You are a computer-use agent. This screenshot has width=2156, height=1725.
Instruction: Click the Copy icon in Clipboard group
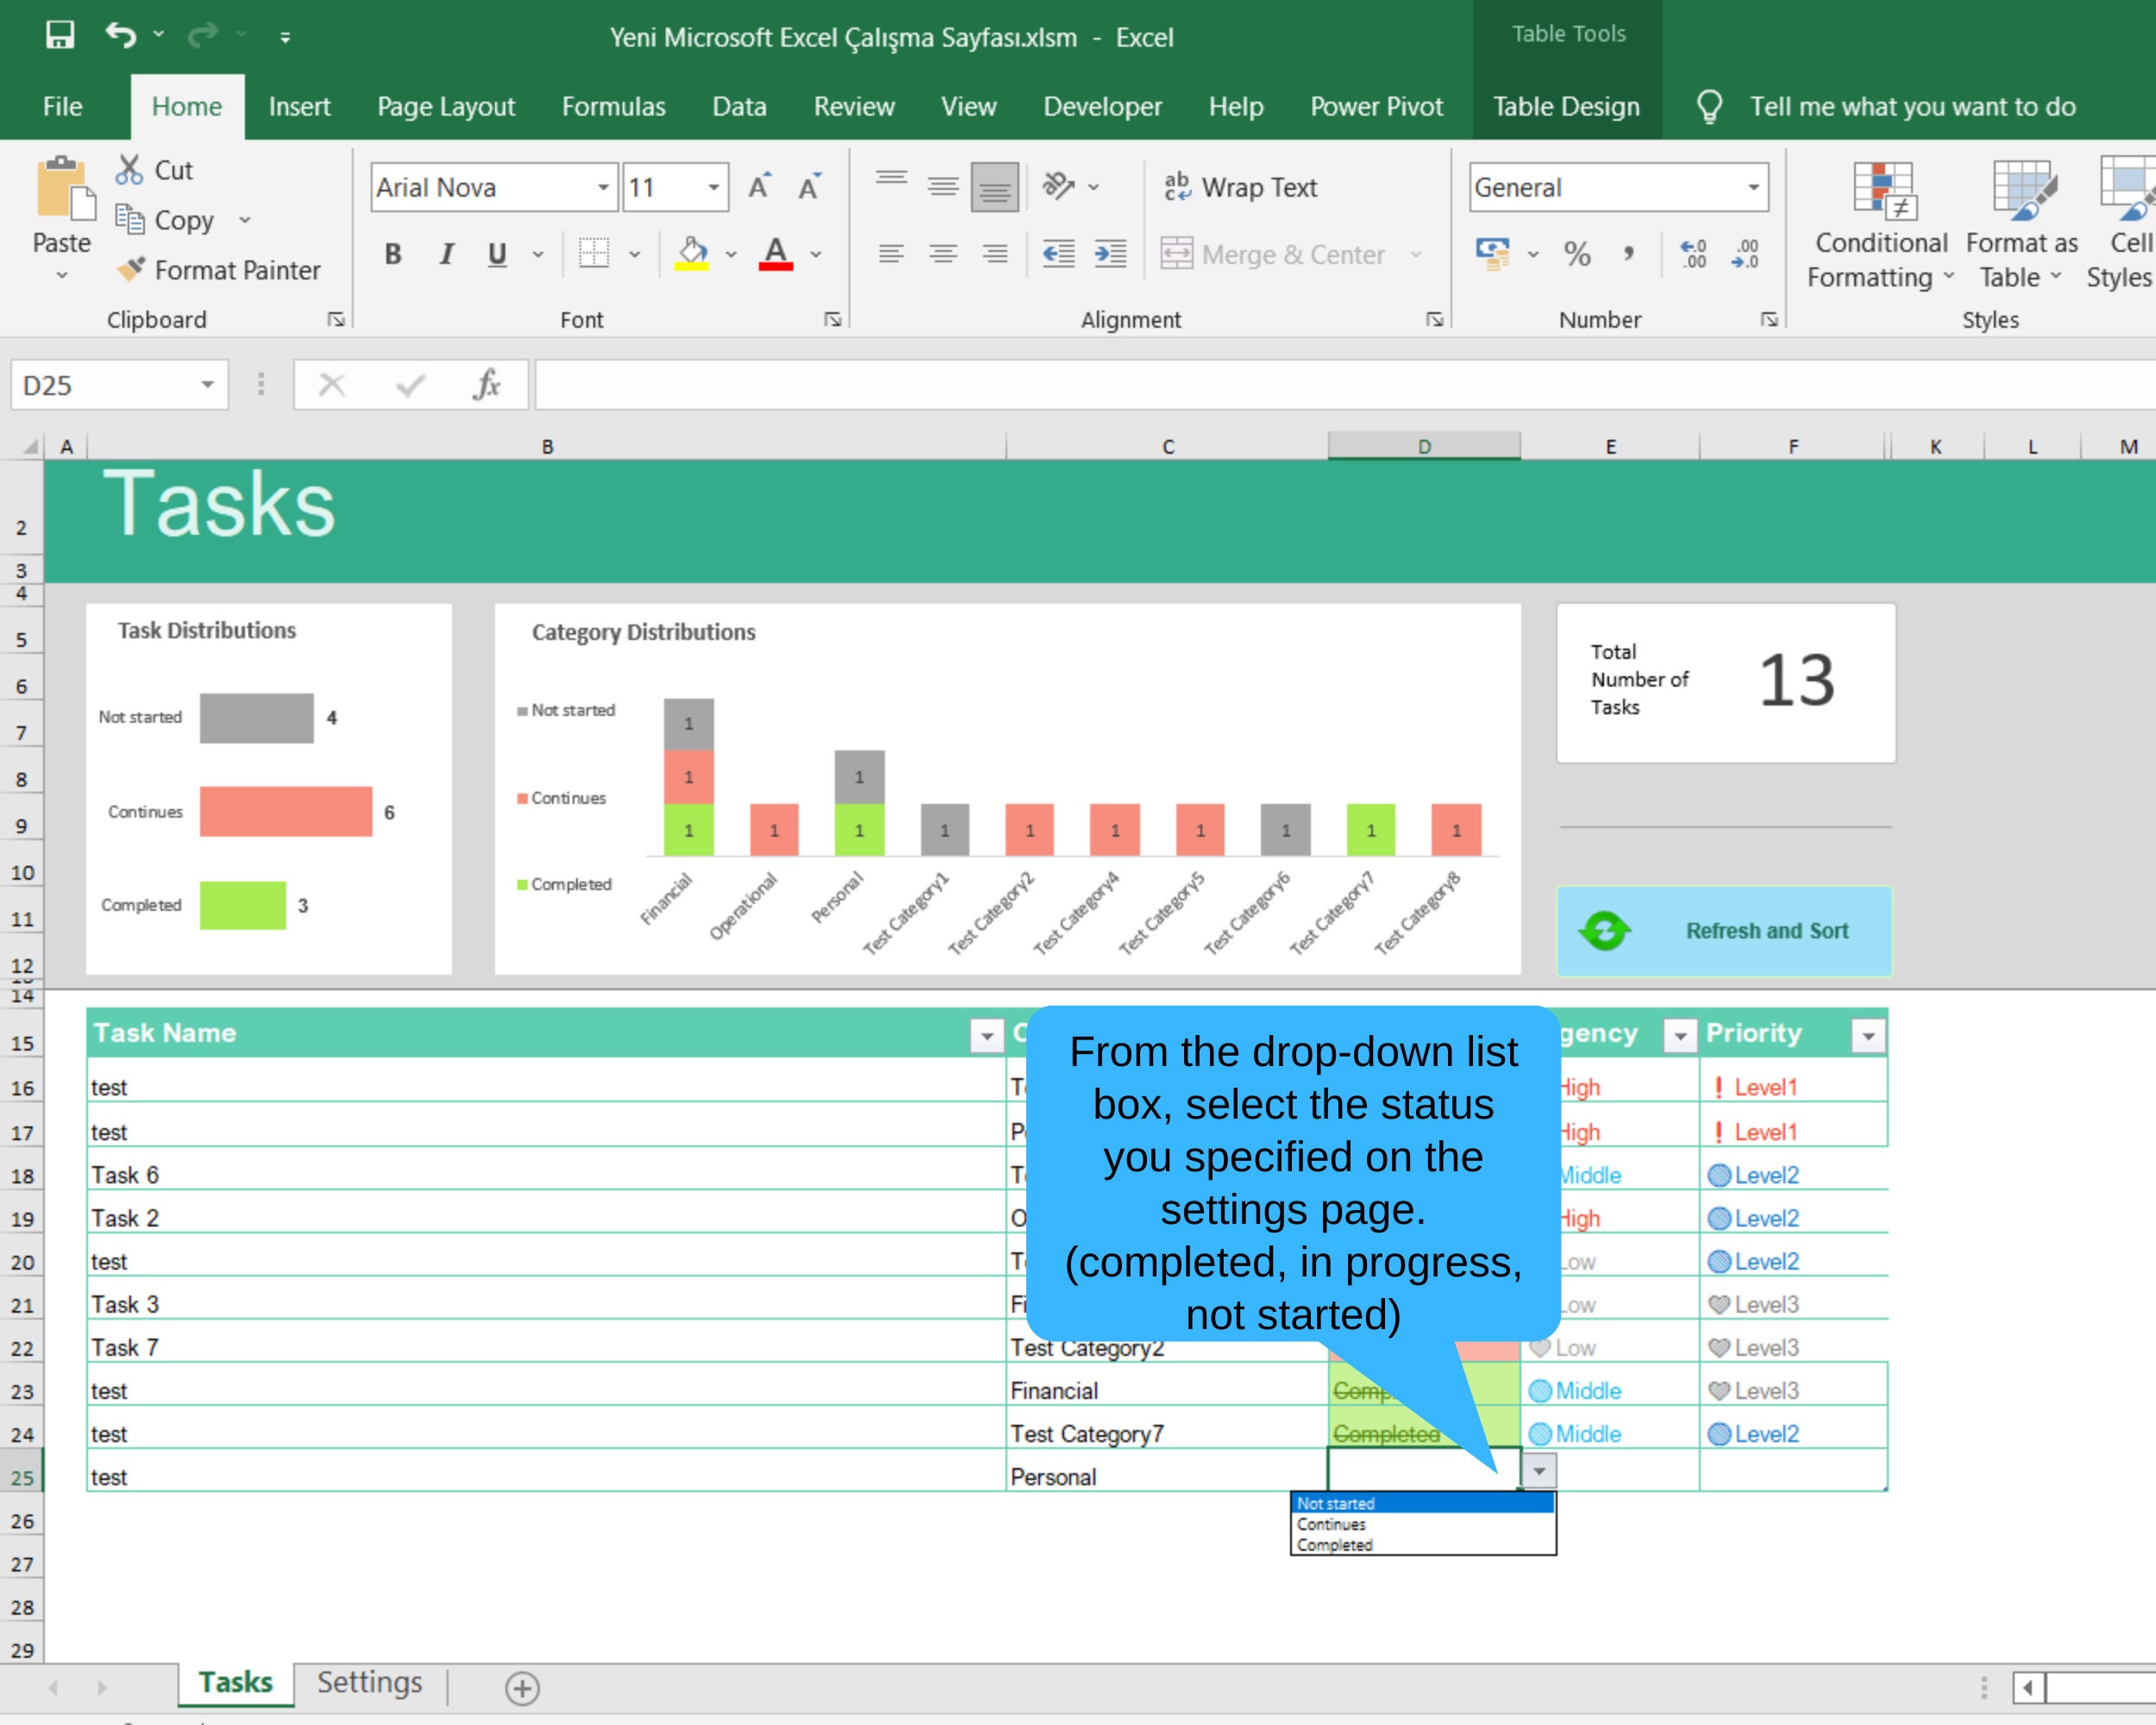(x=131, y=220)
